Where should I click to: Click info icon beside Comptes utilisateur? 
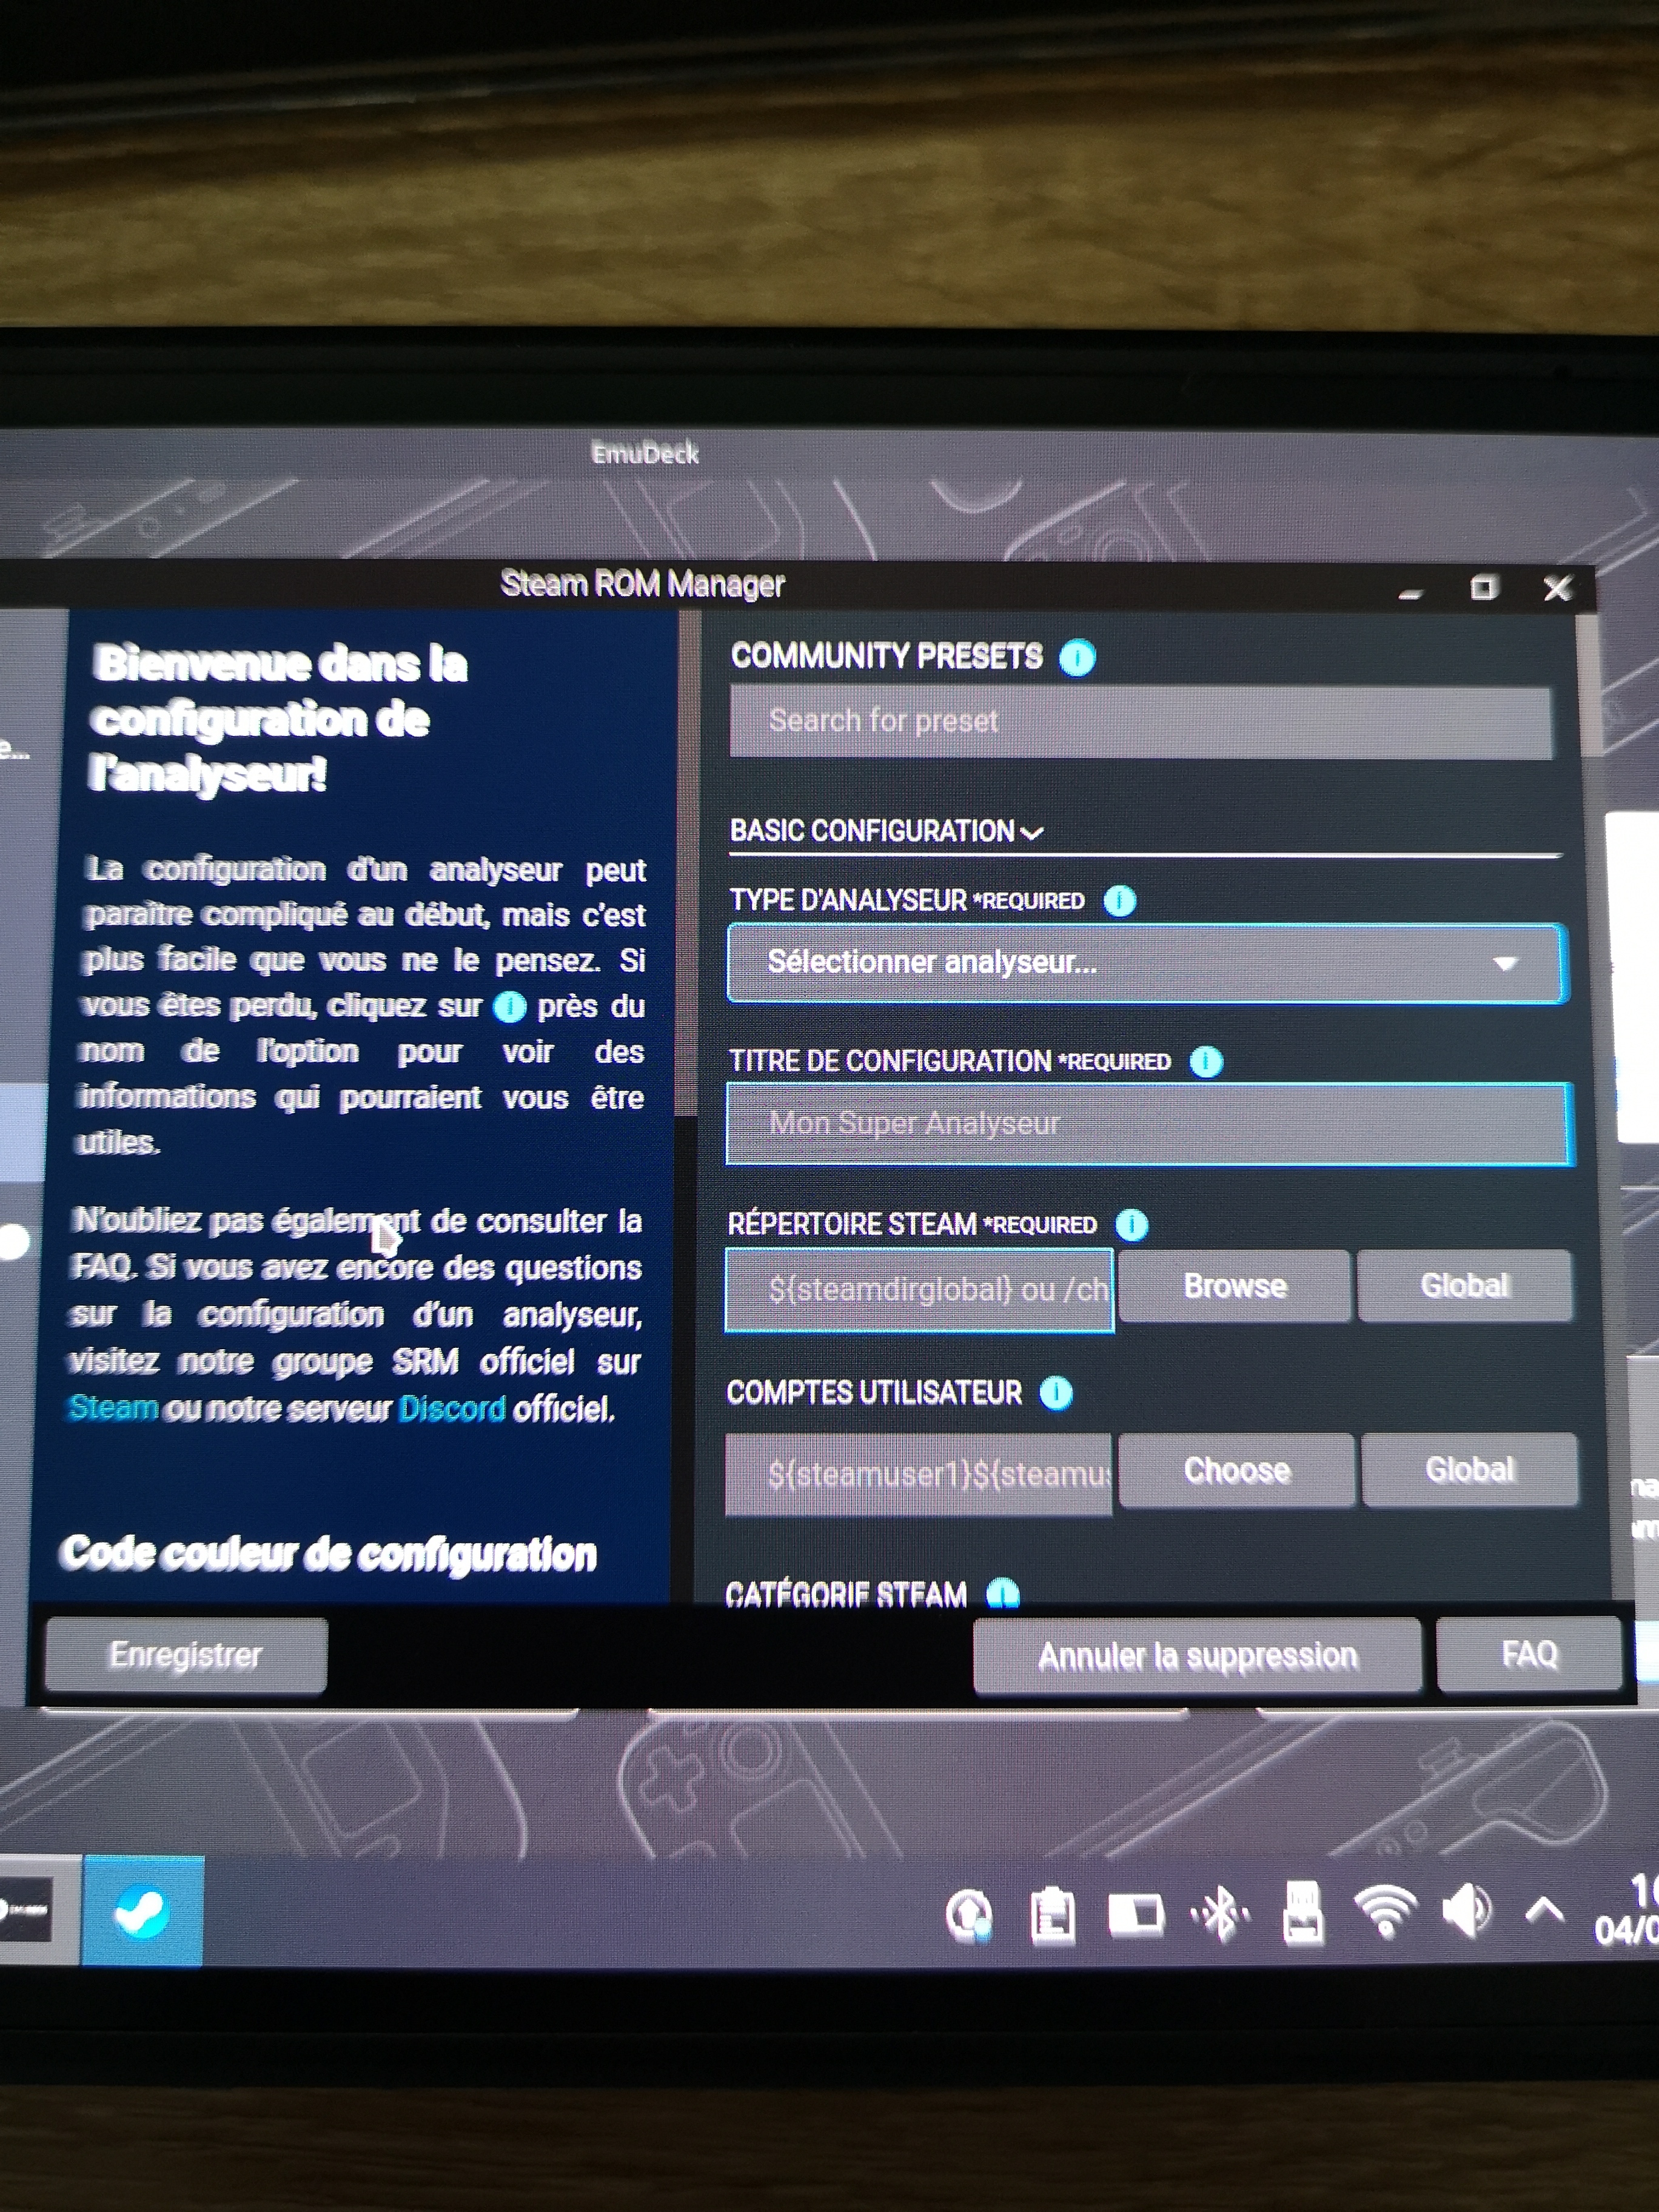point(1056,1393)
